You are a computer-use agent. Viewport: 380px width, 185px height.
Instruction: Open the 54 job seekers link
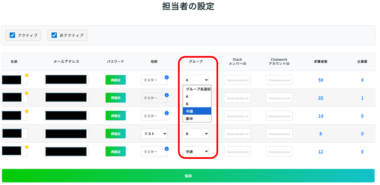(320, 80)
